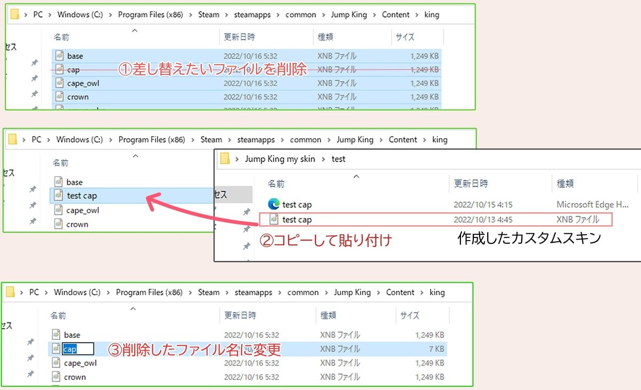Image resolution: width=641 pixels, height=390 pixels.
Task: Expand the chevron after Jump King in top window breadcrumb
Action: [x=374, y=15]
